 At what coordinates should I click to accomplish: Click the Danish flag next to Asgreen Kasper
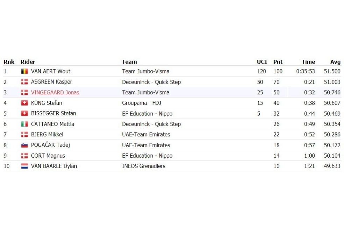click(x=24, y=82)
